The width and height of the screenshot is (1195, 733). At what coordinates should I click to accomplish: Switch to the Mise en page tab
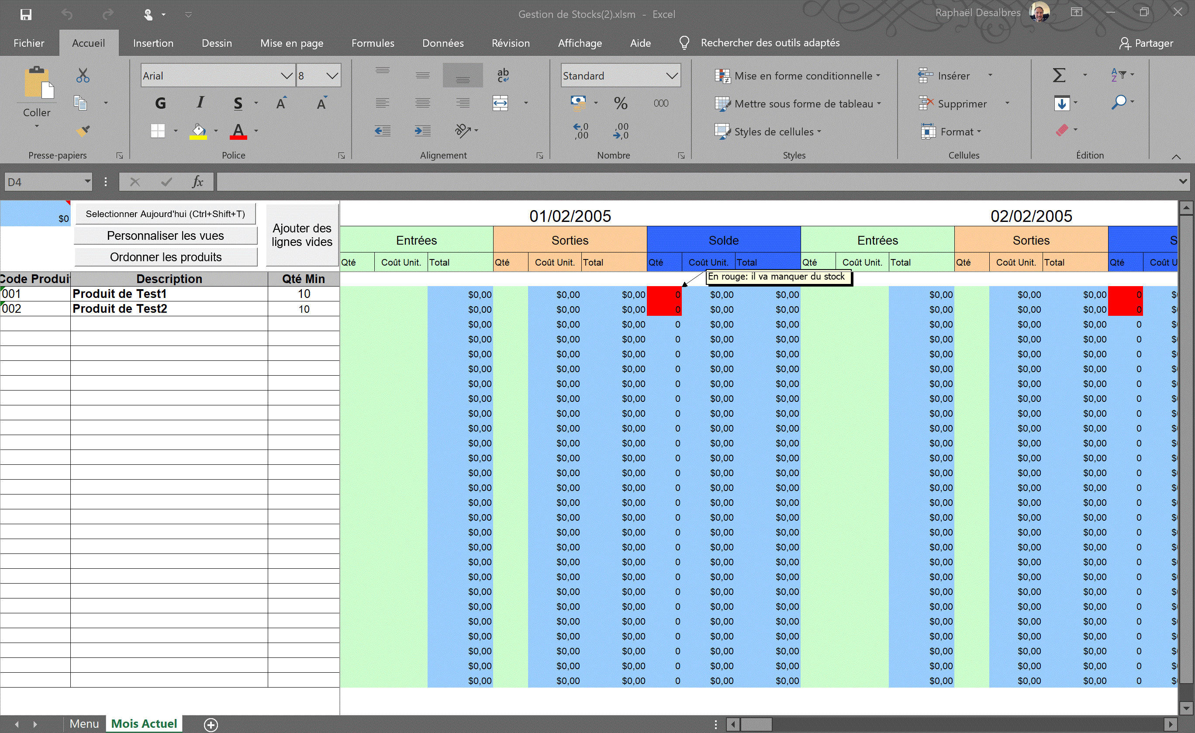pos(291,43)
